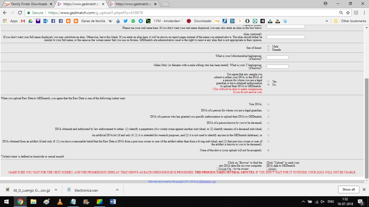Open 'Genes de familia' bookmark
The image size is (369, 207).
click(x=93, y=21)
